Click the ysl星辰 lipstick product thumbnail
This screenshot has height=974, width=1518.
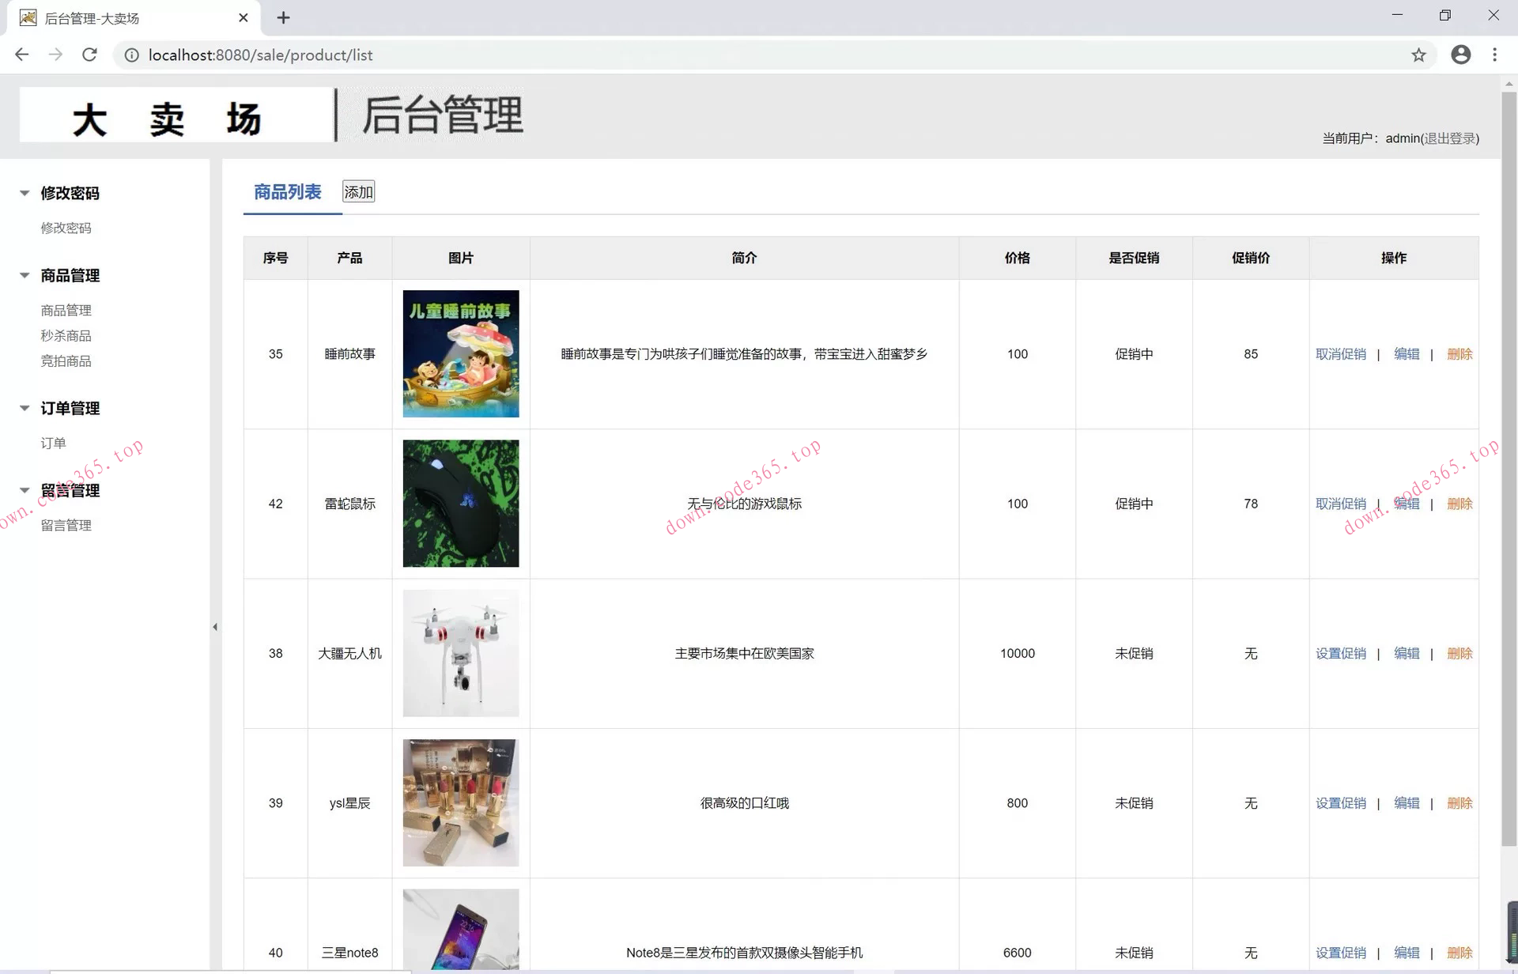pyautogui.click(x=460, y=802)
